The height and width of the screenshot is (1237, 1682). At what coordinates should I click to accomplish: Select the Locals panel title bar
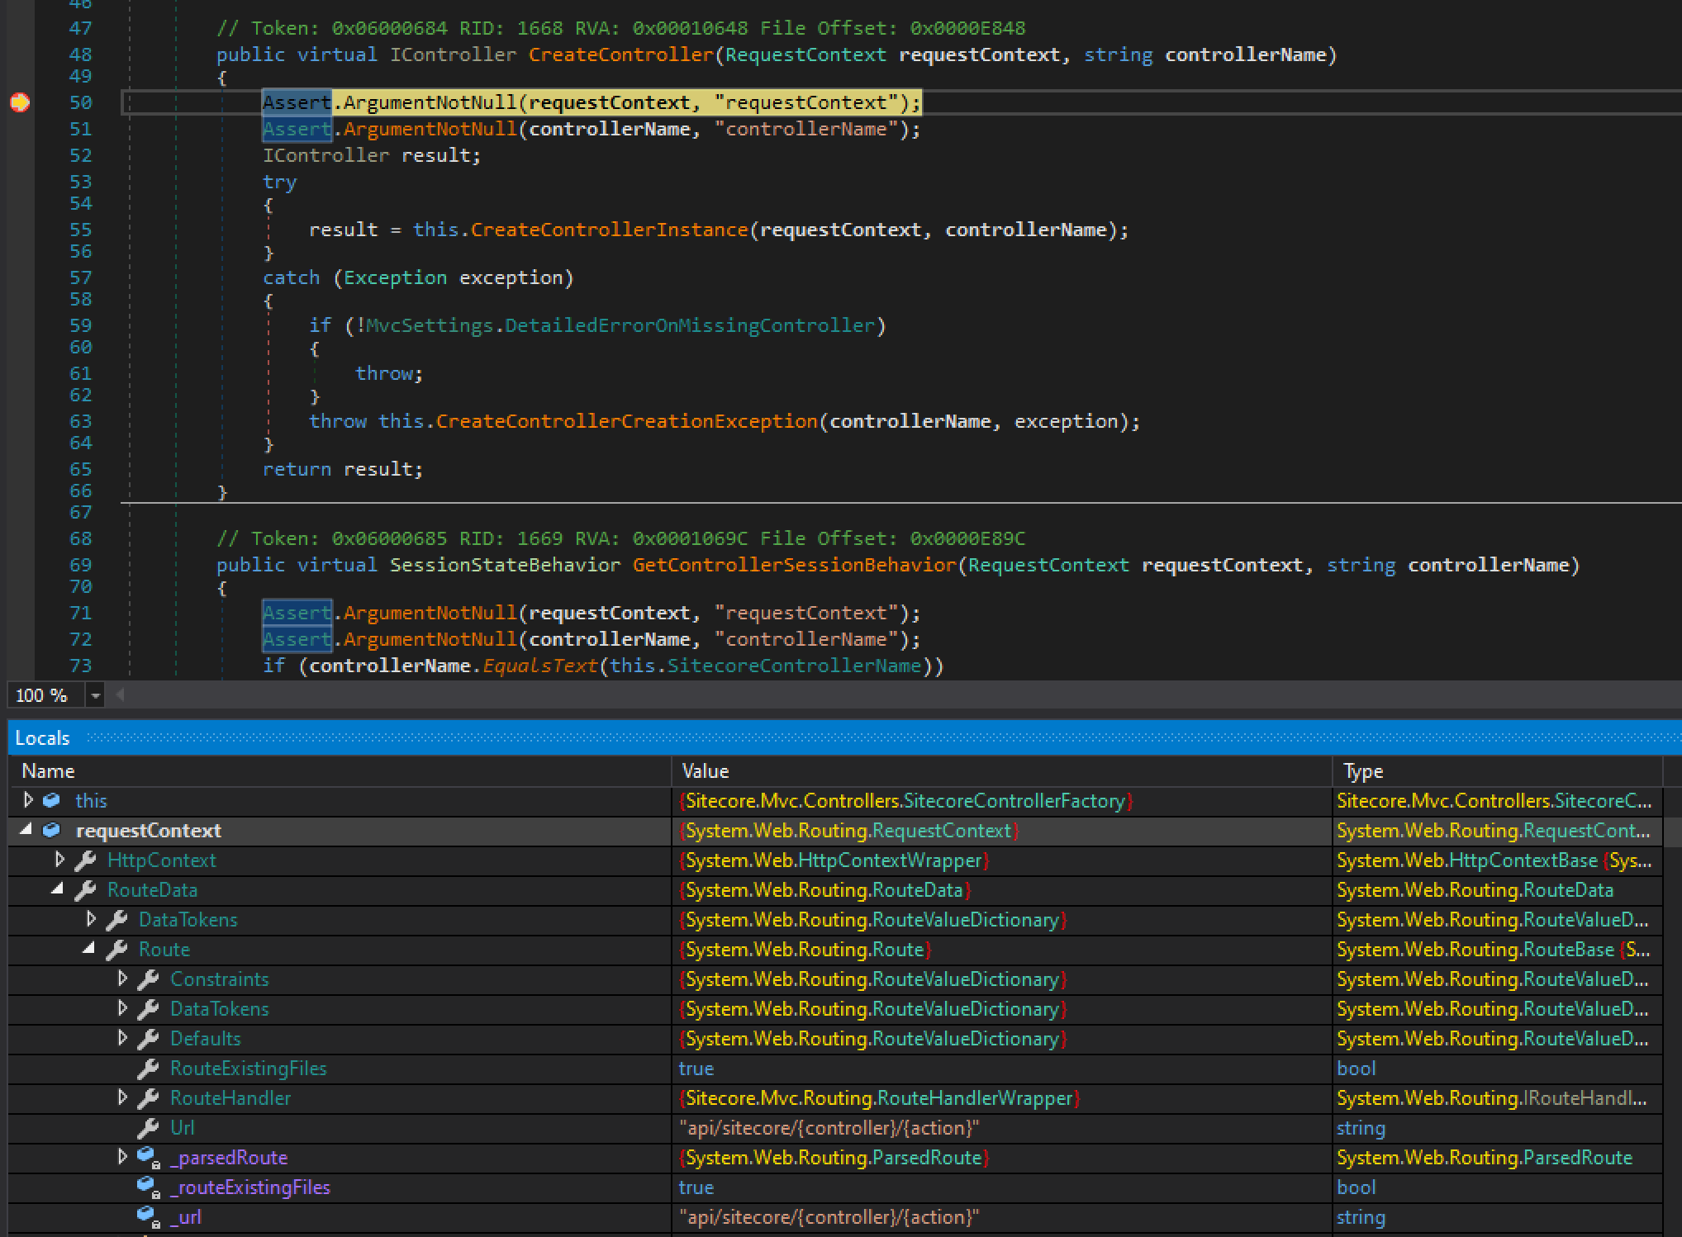[43, 737]
